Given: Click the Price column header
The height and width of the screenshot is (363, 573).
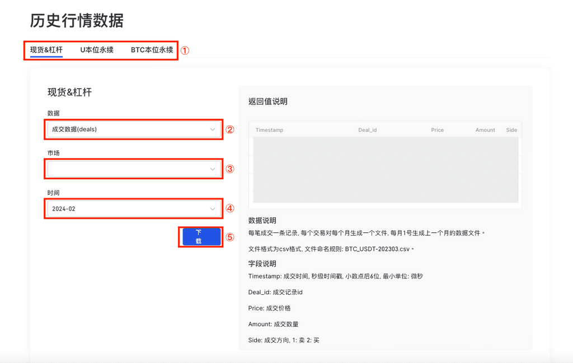Looking at the screenshot, I should [437, 130].
